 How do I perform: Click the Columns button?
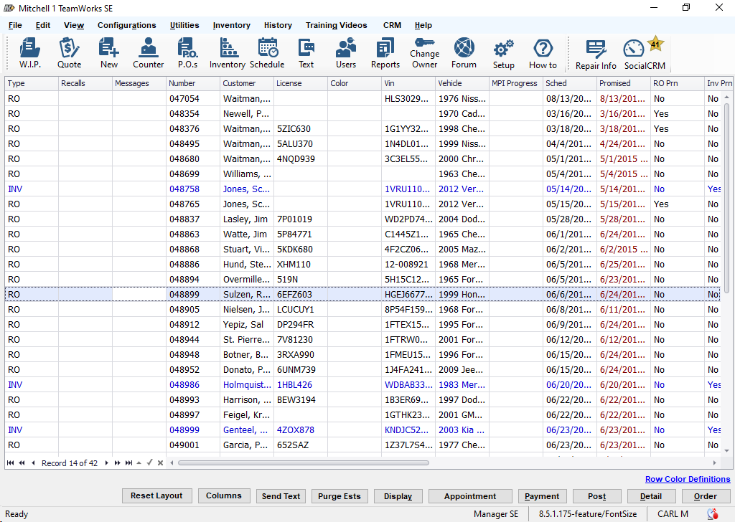(x=224, y=495)
